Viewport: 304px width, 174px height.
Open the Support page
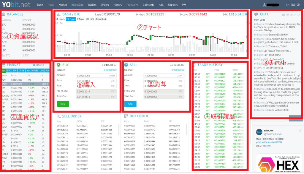tap(173, 5)
